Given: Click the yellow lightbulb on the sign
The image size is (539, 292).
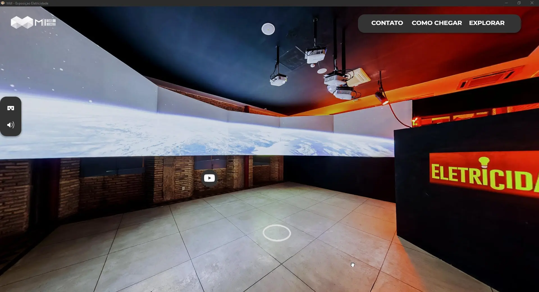Looking at the screenshot, I should pyautogui.click(x=484, y=162).
